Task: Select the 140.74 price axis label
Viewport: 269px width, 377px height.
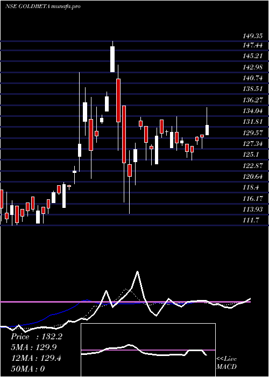Action: 253,78
